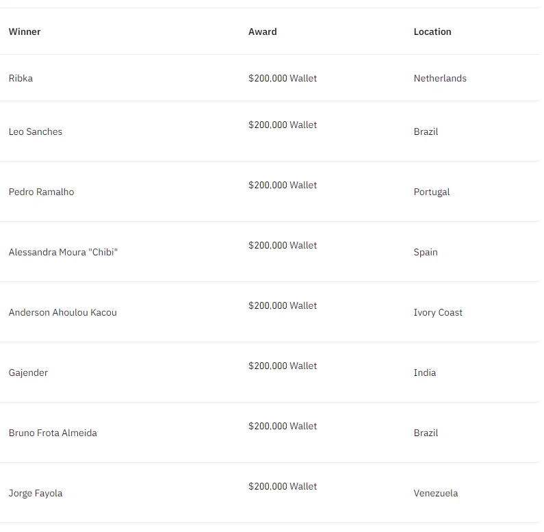The image size is (544, 532).
Task: Select the Ivory Coast location
Action: point(438,312)
